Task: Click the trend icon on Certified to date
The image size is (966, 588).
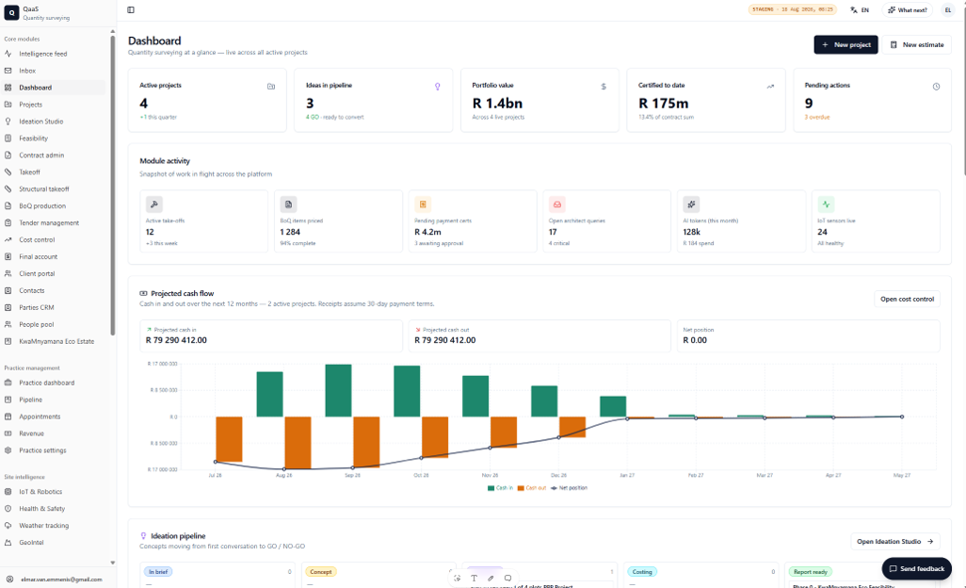Action: [x=770, y=87]
